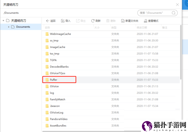The height and width of the screenshot is (132, 188).
Task: Select the TGPA name text
Action: pyautogui.click(x=53, y=60)
